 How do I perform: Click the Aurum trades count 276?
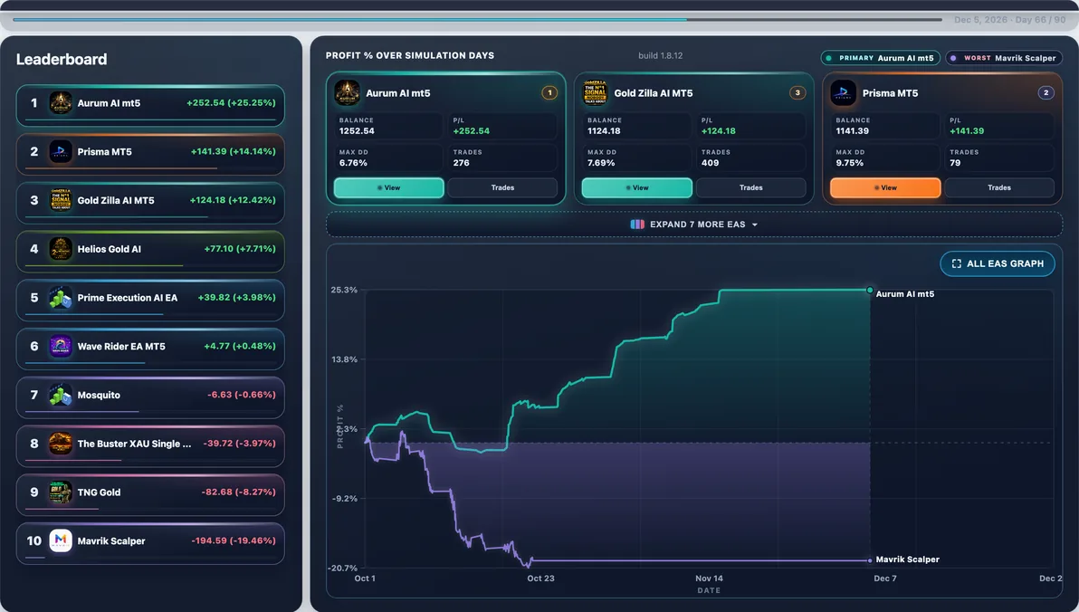pos(461,163)
